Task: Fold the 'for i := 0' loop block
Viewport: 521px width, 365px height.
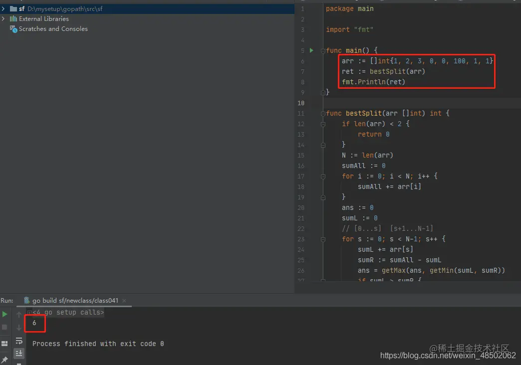Action: 323,177
